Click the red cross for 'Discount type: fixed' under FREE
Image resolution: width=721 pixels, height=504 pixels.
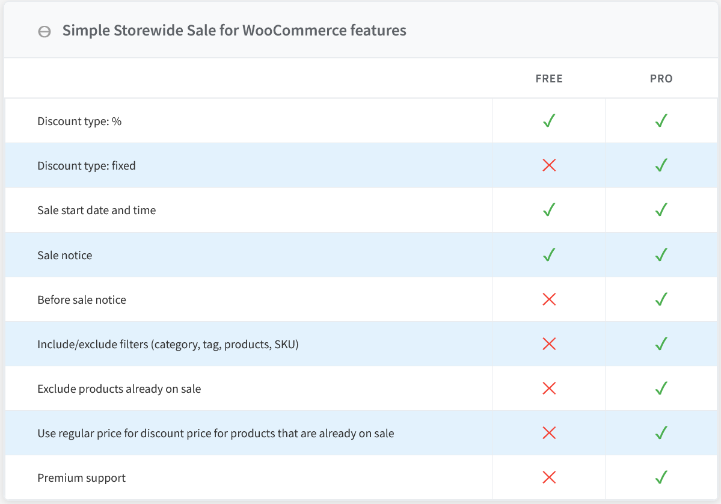548,165
